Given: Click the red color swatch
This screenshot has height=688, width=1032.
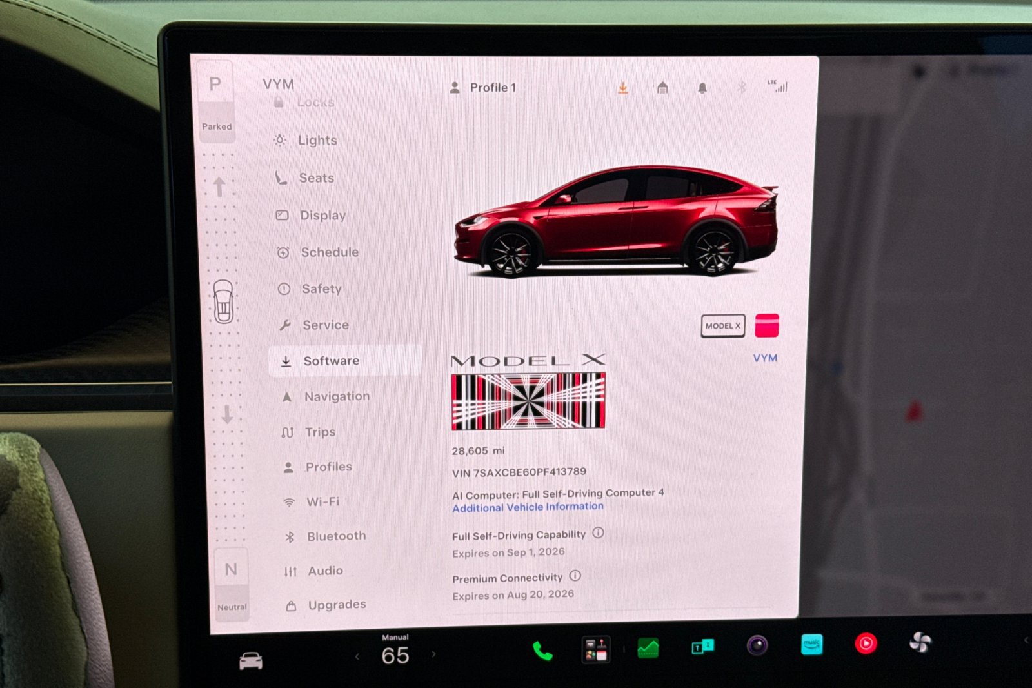Looking at the screenshot, I should click(x=767, y=325).
